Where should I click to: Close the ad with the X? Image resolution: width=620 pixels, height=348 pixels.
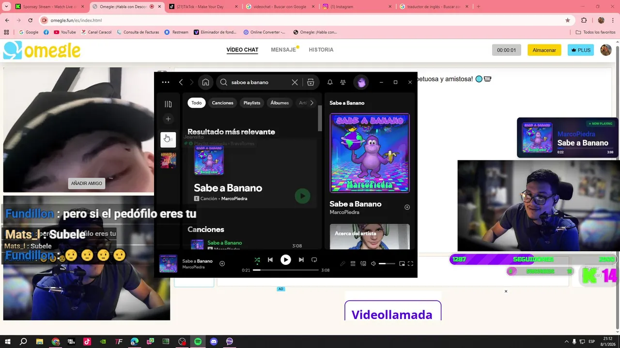tap(506, 291)
